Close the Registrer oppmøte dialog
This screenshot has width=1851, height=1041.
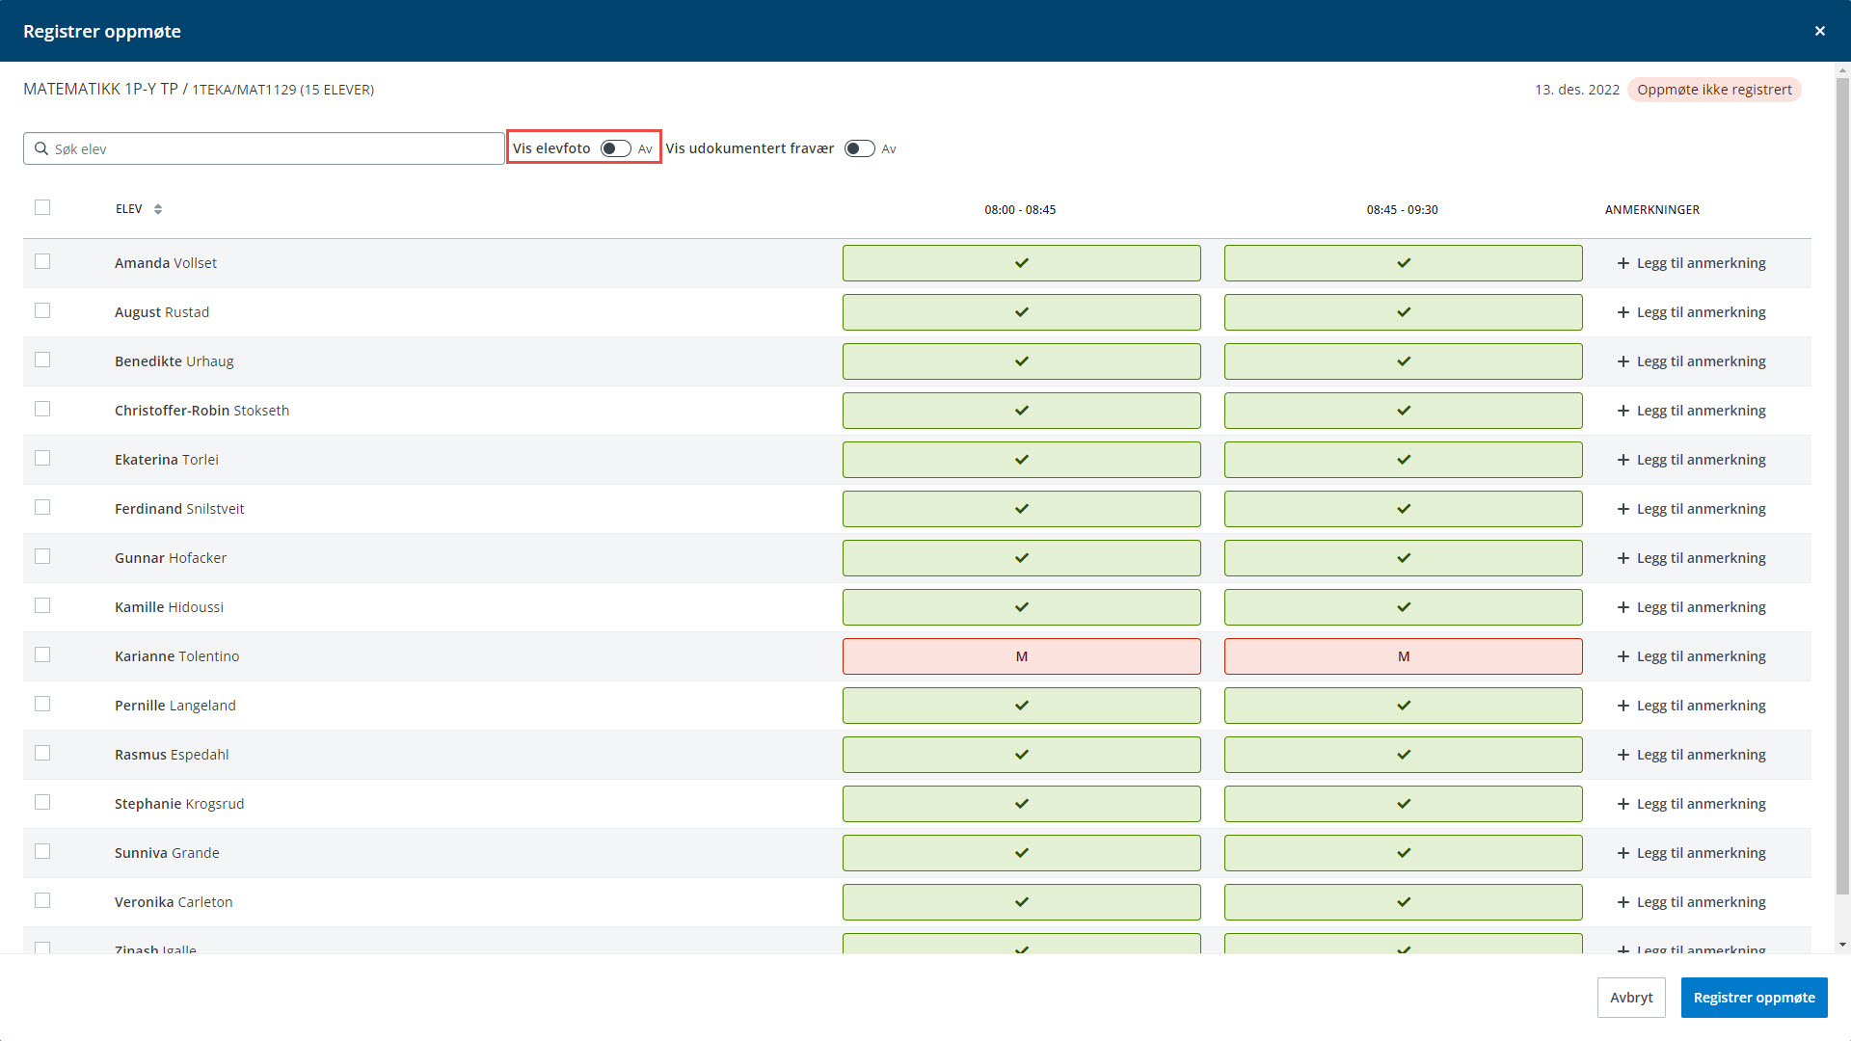click(x=1819, y=31)
